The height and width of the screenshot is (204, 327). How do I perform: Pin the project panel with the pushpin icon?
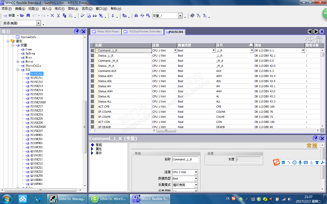[77, 31]
